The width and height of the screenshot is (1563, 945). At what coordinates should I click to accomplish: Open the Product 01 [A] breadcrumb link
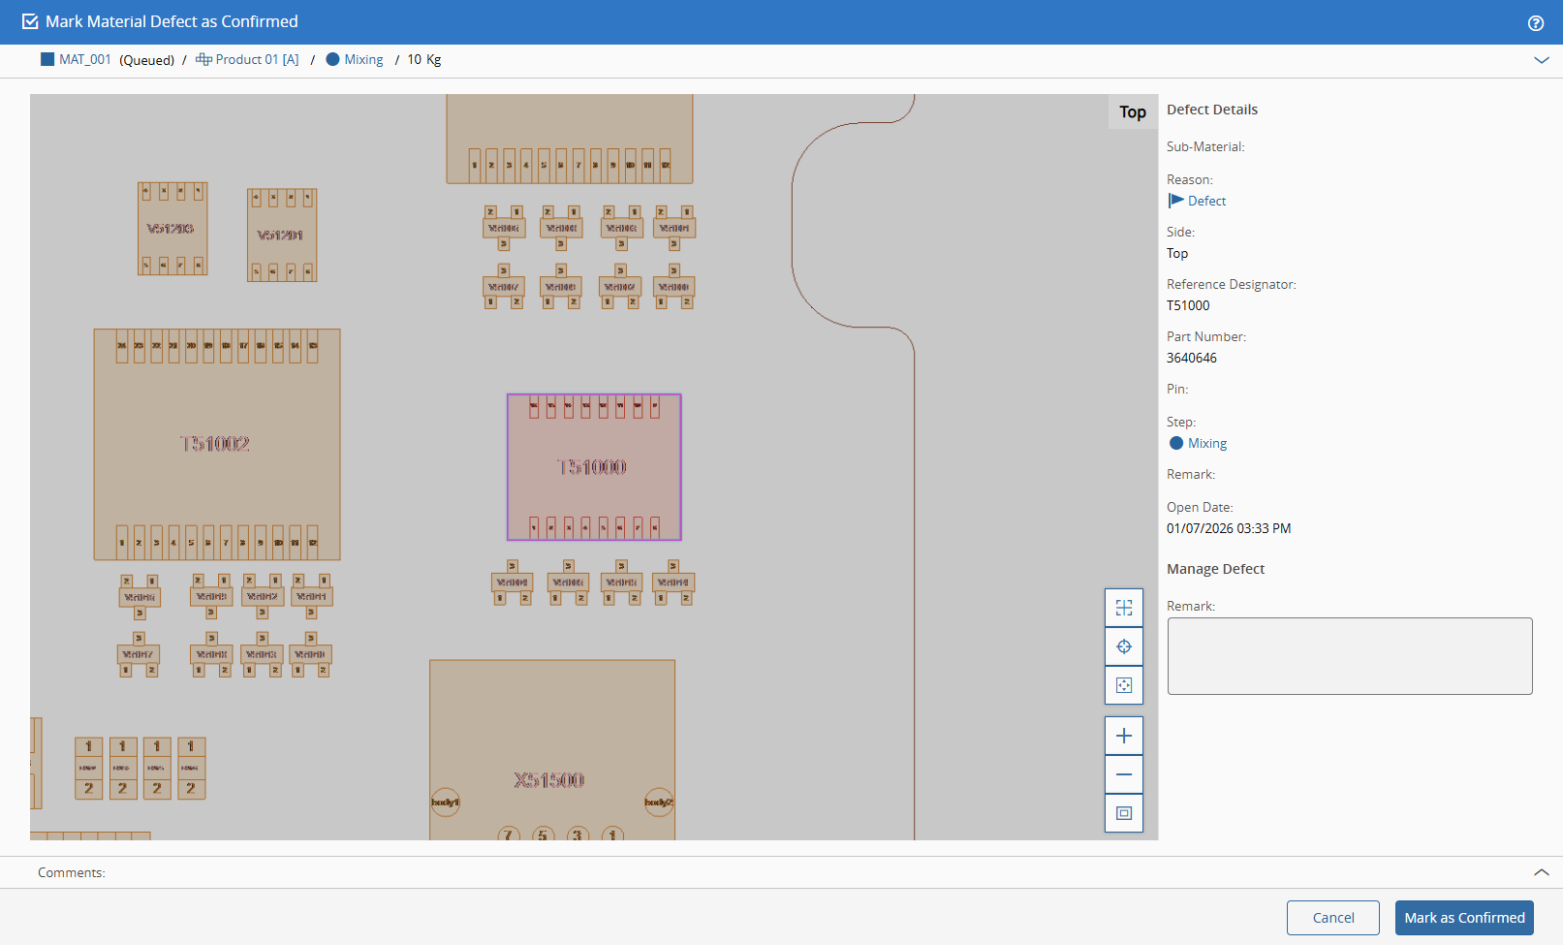click(257, 60)
